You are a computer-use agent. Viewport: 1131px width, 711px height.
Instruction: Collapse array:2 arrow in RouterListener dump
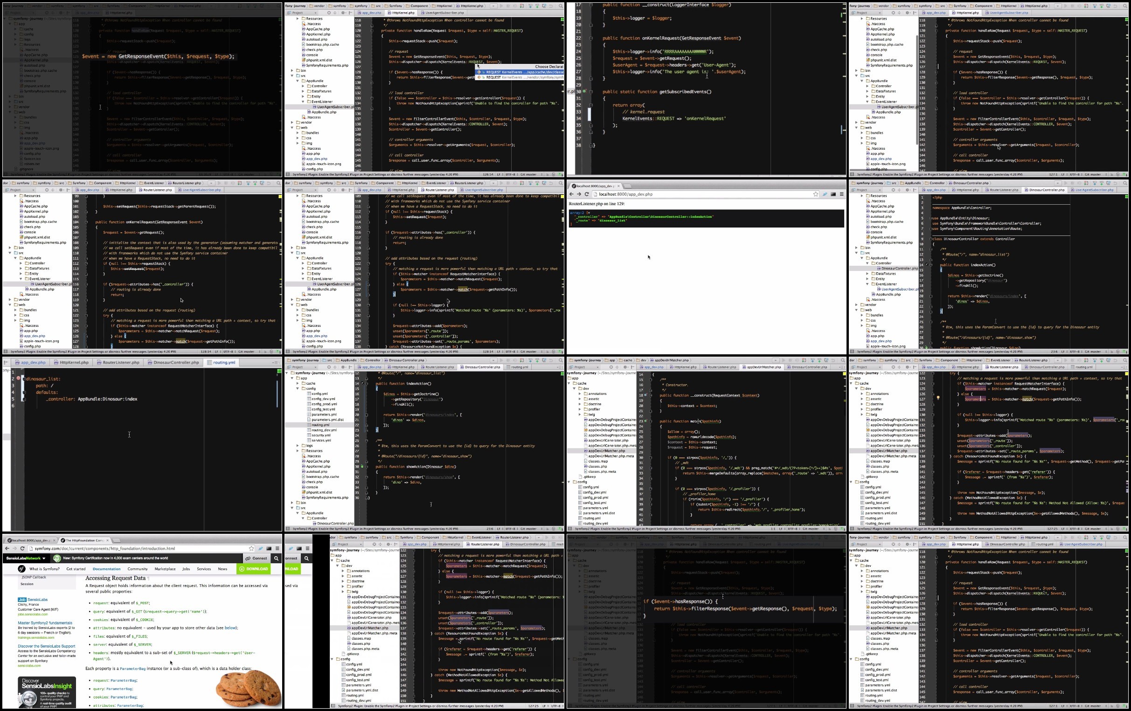pyautogui.click(x=589, y=213)
